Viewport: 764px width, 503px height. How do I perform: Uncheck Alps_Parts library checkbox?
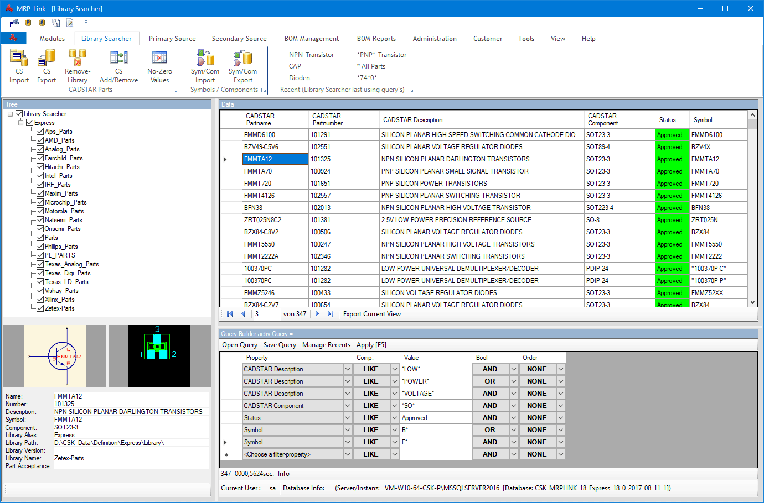point(40,132)
